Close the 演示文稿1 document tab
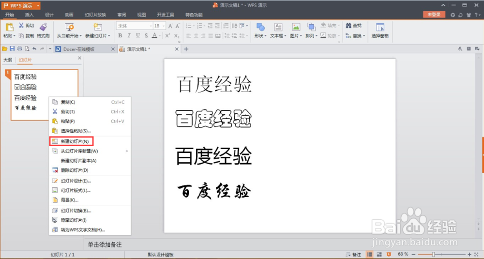 click(x=177, y=49)
